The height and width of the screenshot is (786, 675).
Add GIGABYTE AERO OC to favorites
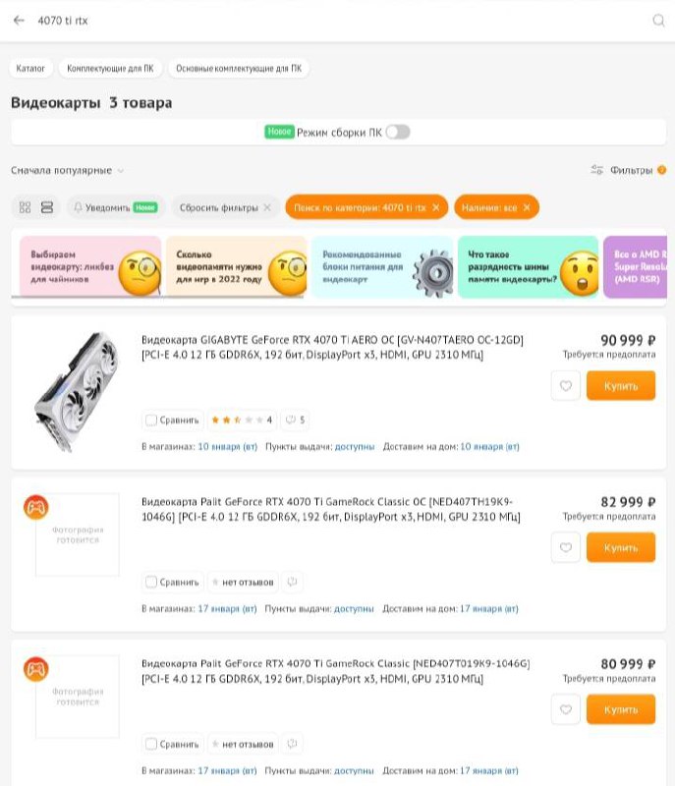click(566, 385)
